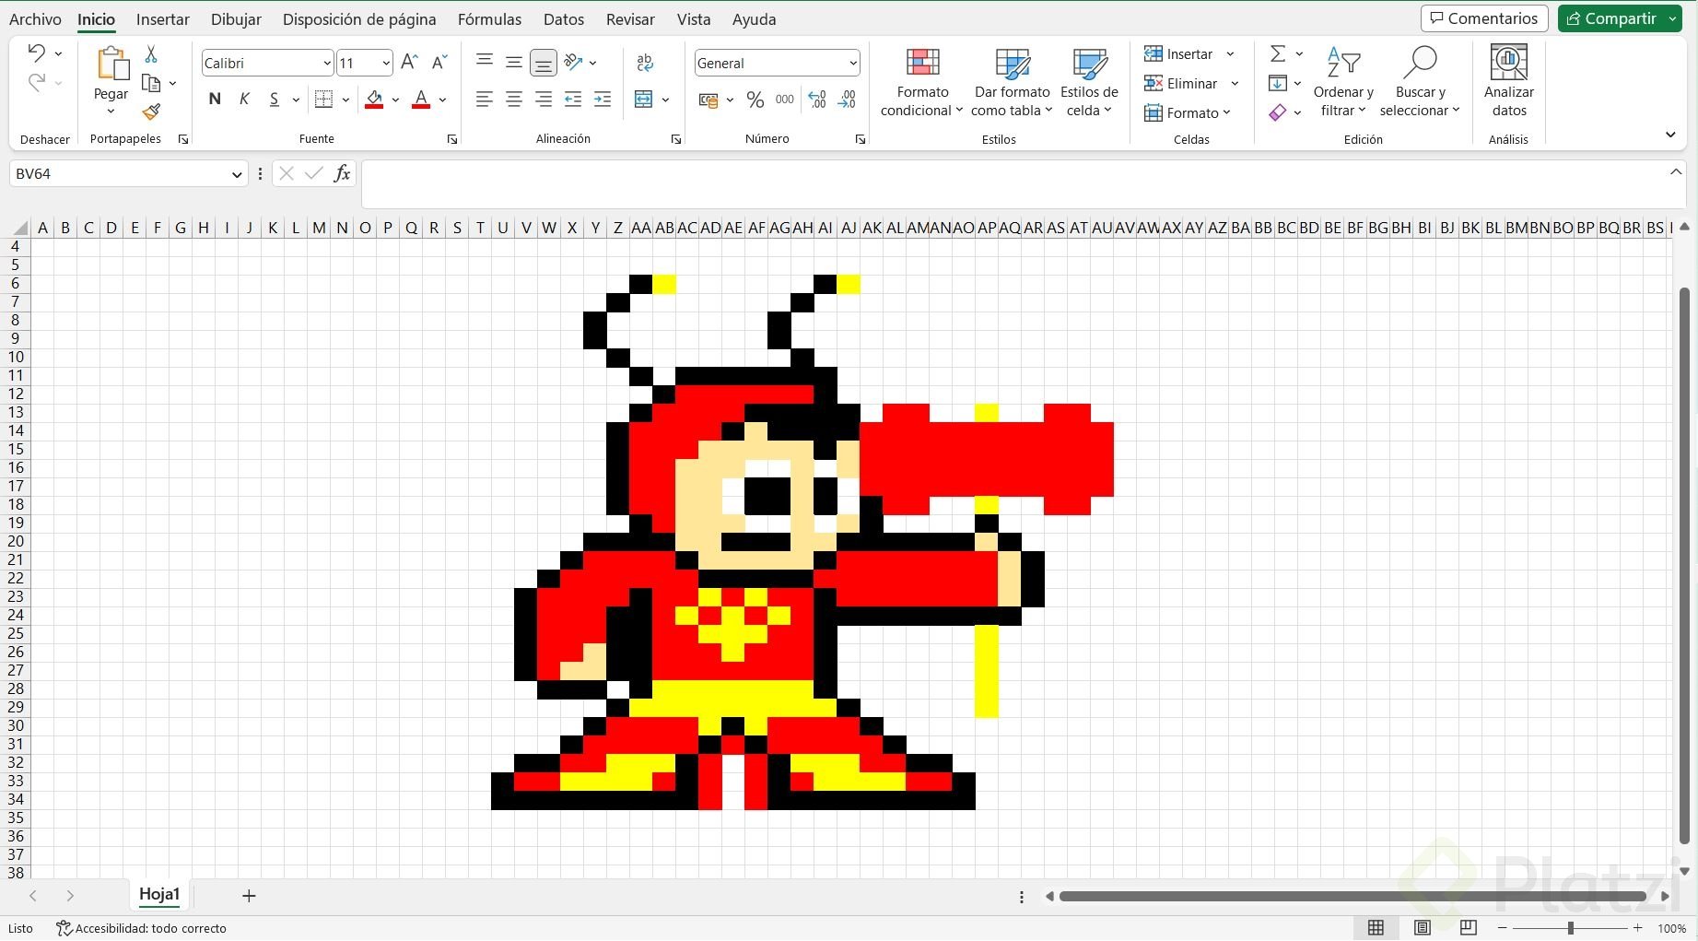Click Insertar in Celdas group

(1189, 53)
